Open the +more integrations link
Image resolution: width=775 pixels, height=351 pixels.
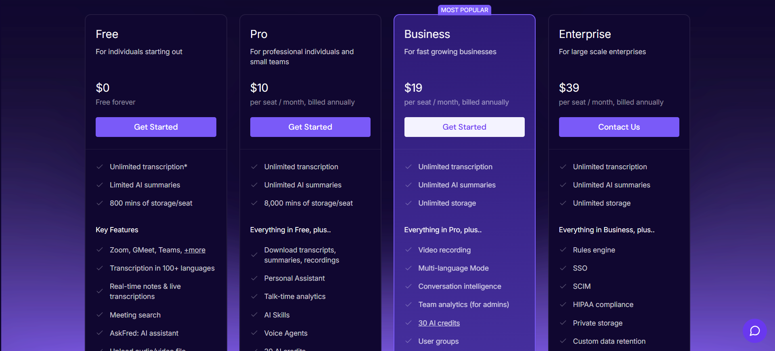pyautogui.click(x=195, y=250)
